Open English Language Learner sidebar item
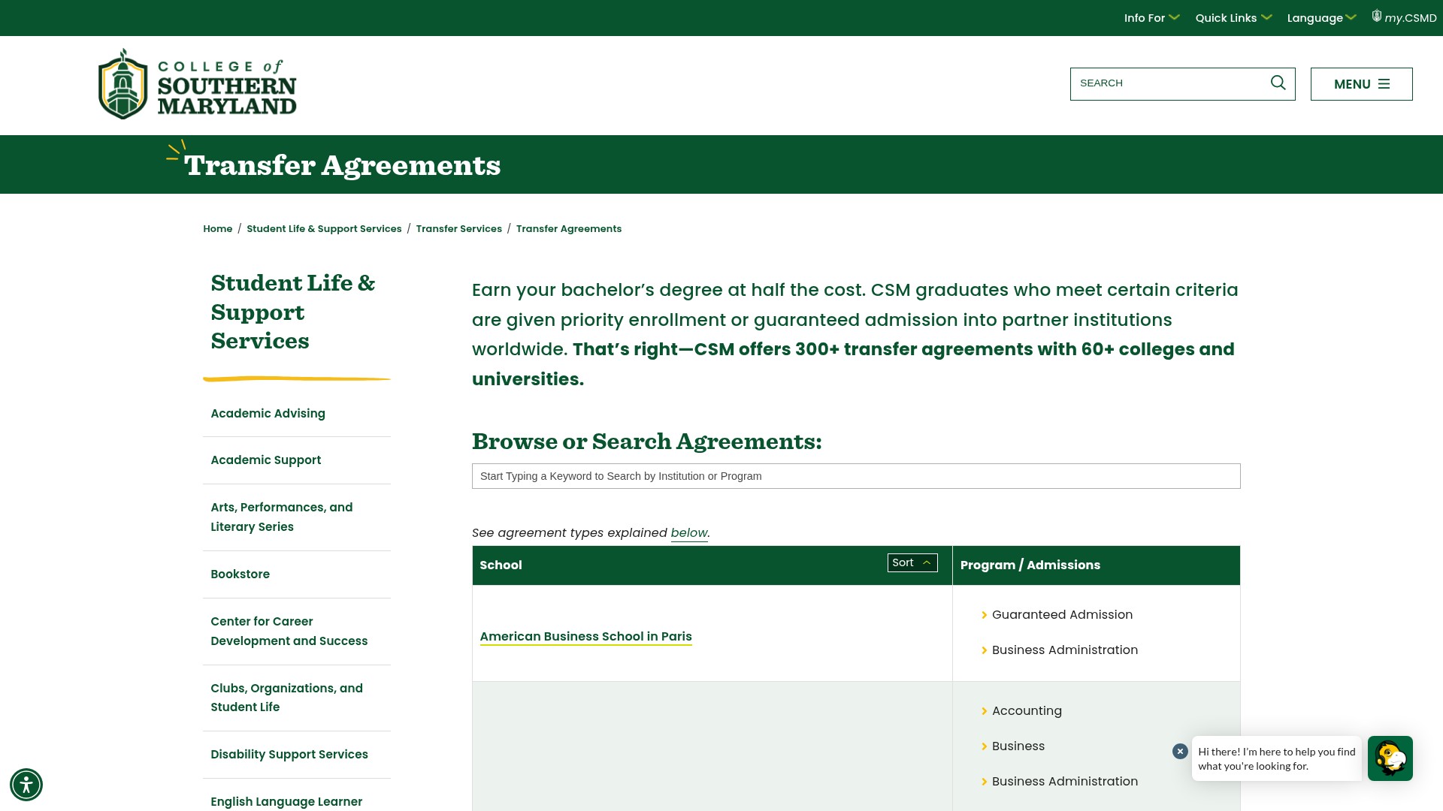Viewport: 1443px width, 811px height. pos(286,802)
